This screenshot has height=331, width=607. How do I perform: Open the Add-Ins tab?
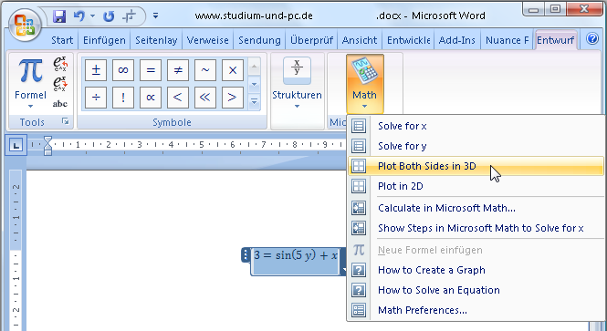(456, 40)
